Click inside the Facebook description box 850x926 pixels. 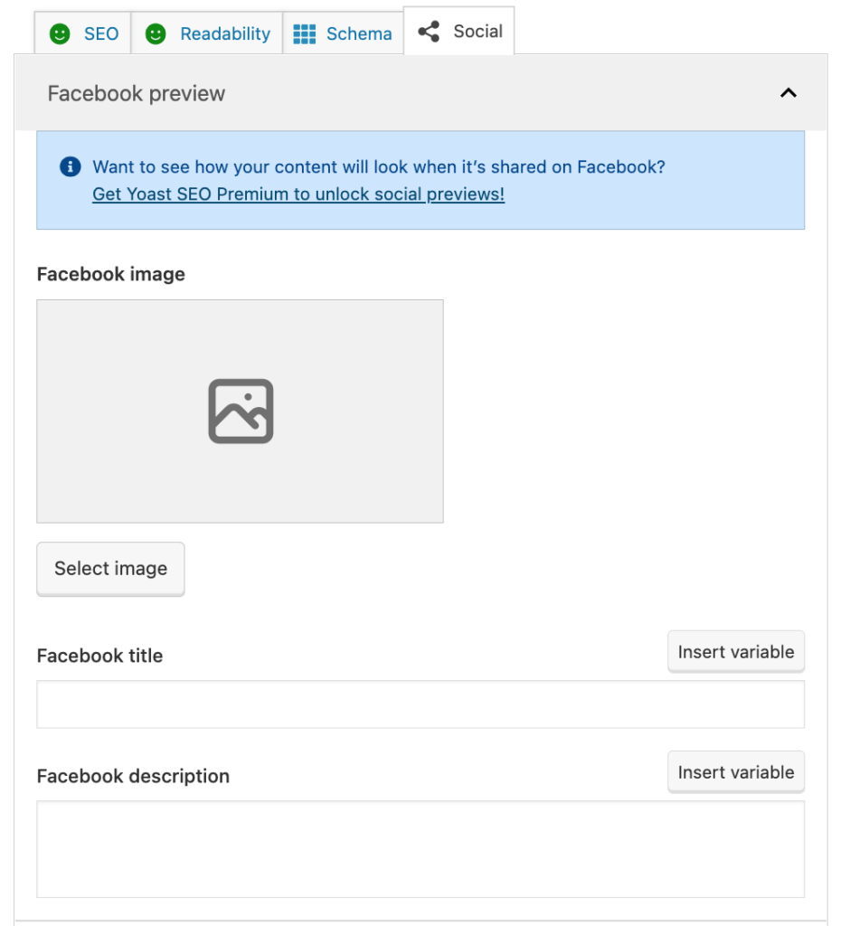pyautogui.click(x=420, y=846)
